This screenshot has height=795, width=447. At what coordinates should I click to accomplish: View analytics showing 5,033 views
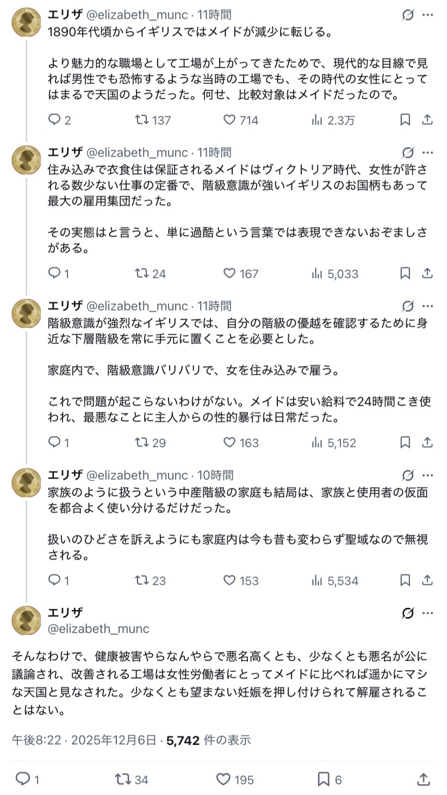335,273
